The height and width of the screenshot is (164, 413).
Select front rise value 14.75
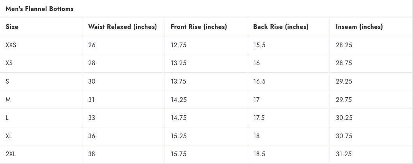179,118
